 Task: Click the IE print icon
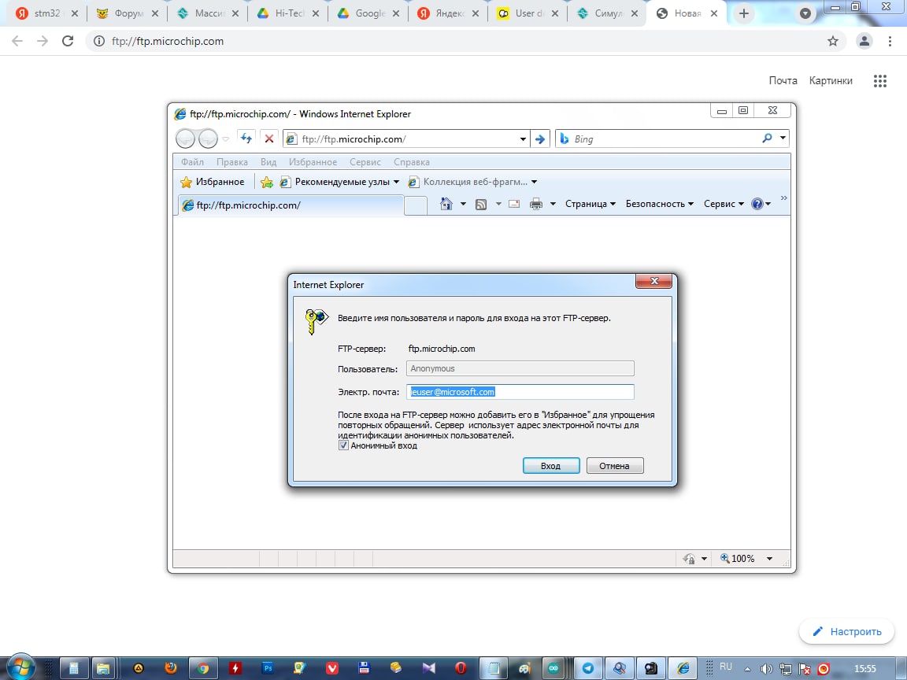click(x=536, y=204)
